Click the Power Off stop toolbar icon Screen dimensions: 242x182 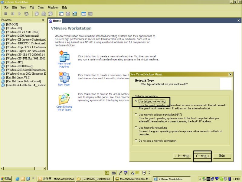(x=6, y=14)
